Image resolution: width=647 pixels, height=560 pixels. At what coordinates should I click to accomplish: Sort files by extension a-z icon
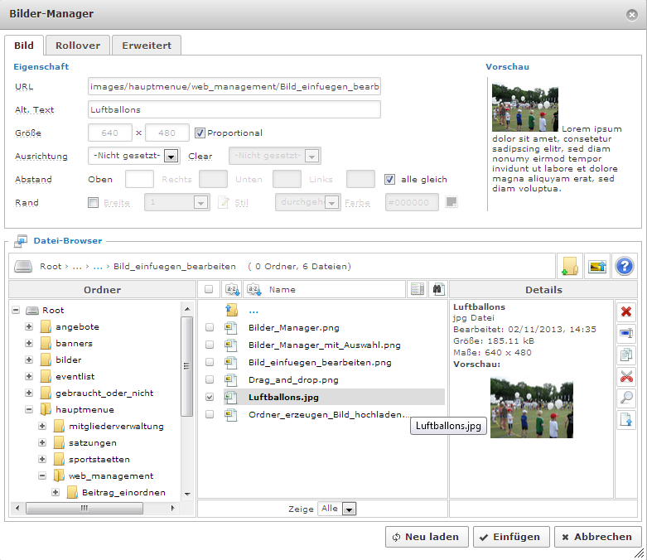232,289
